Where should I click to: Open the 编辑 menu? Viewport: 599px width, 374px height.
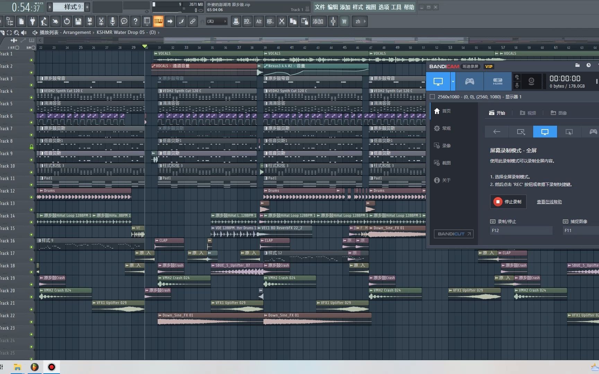(332, 7)
